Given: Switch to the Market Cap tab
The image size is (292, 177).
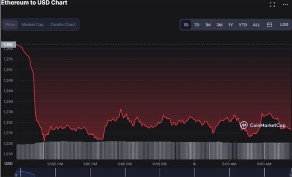Looking at the screenshot, I should pos(32,25).
